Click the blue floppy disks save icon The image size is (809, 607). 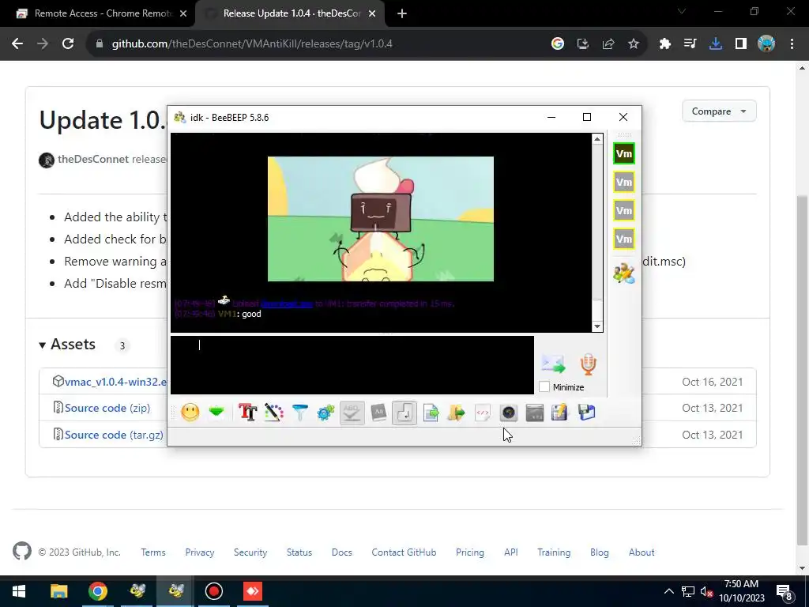[x=587, y=413]
